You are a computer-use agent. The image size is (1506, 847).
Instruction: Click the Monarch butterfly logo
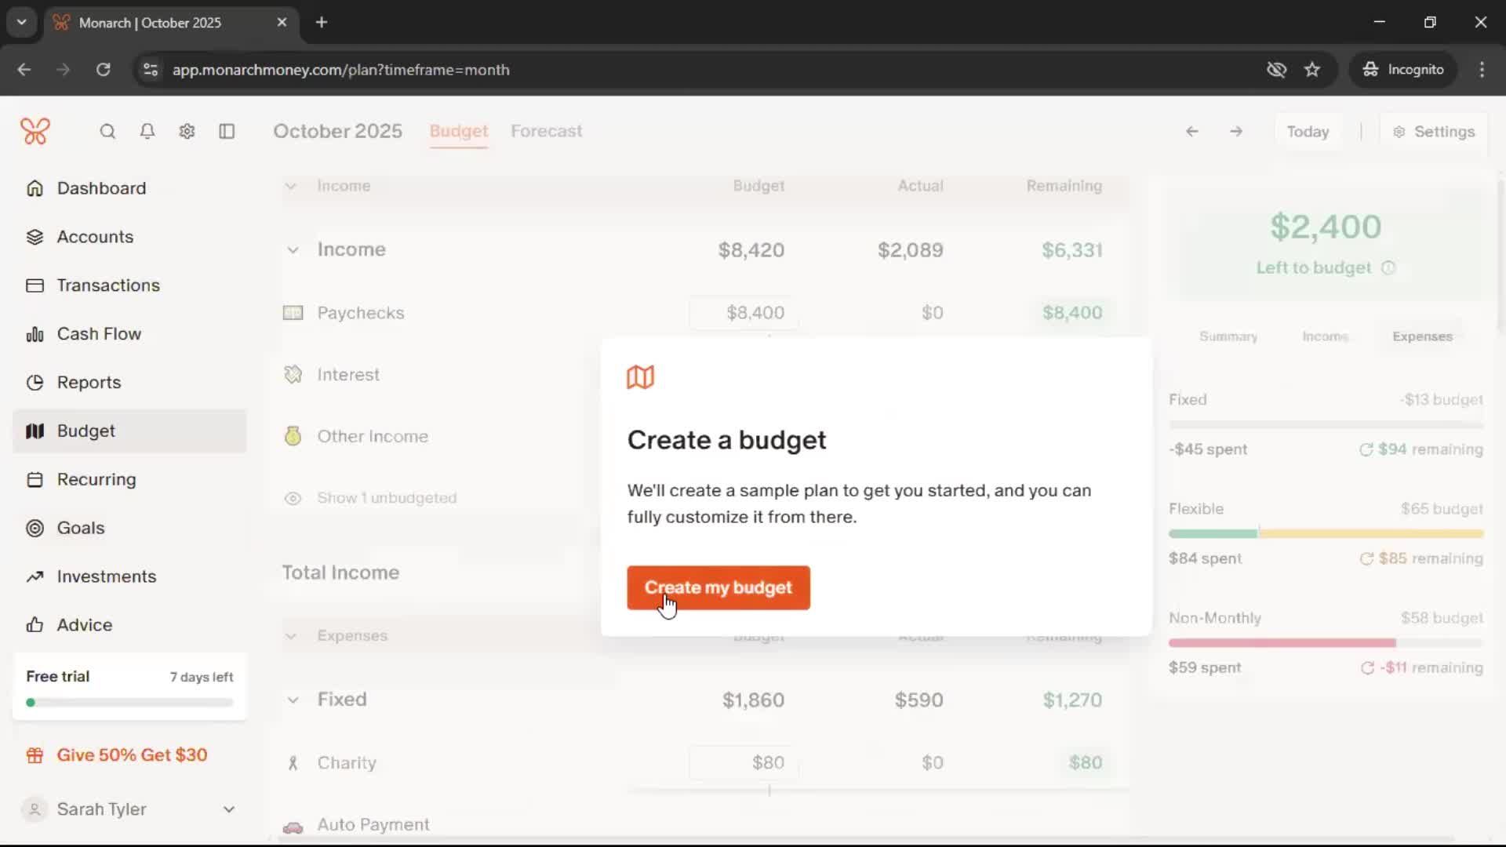[35, 131]
